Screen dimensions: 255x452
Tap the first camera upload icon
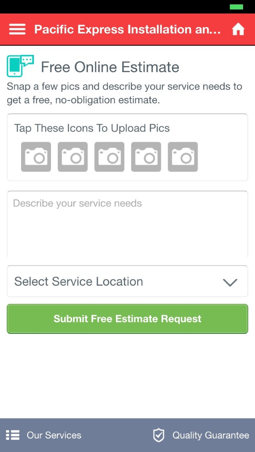point(36,157)
